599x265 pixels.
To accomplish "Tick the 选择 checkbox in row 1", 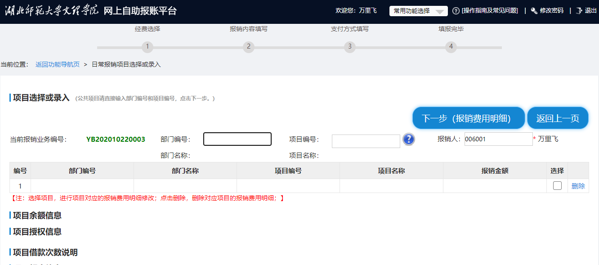I will click(557, 186).
